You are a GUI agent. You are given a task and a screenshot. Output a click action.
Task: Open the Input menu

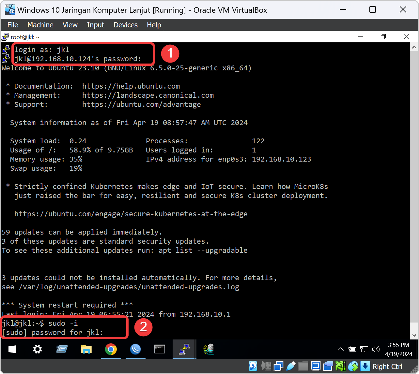point(96,25)
